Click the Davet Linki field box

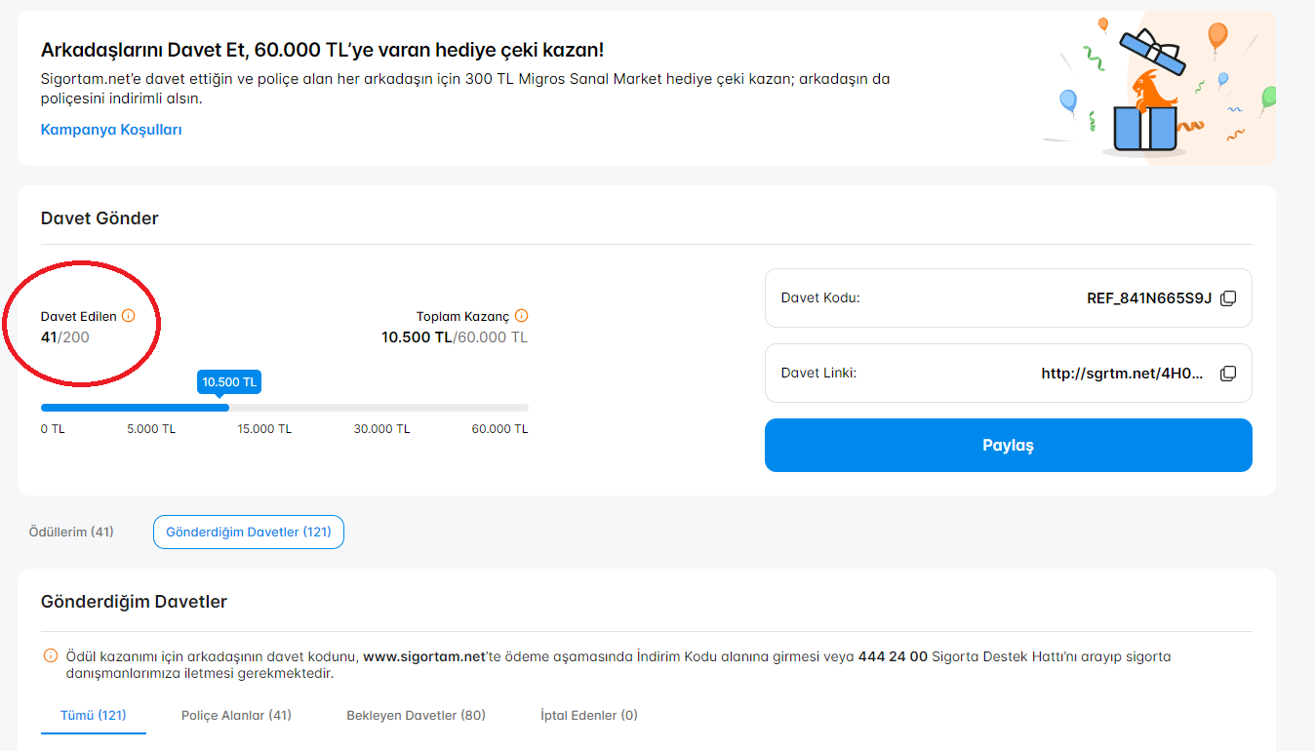[1008, 374]
